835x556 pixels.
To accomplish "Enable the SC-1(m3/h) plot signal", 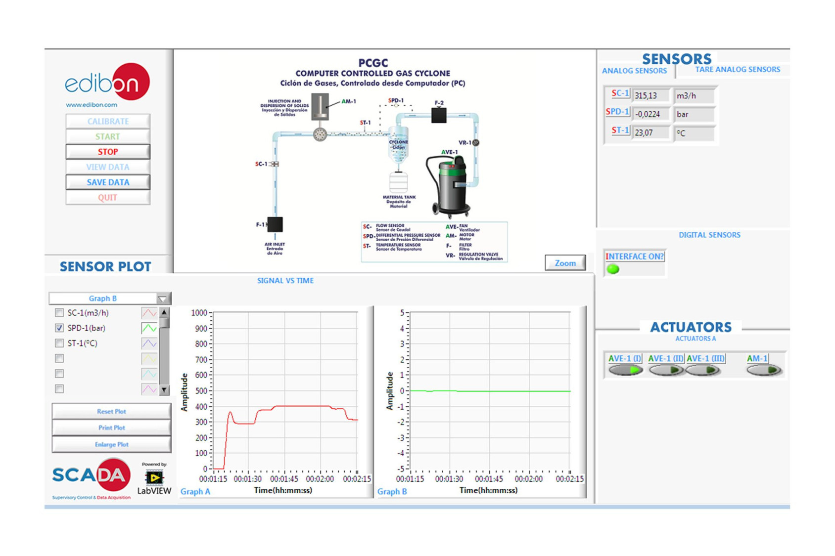I will (59, 312).
